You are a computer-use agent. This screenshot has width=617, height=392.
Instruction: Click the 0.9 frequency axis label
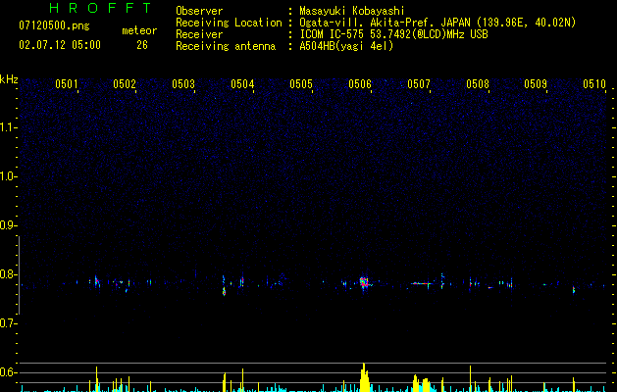[8, 225]
